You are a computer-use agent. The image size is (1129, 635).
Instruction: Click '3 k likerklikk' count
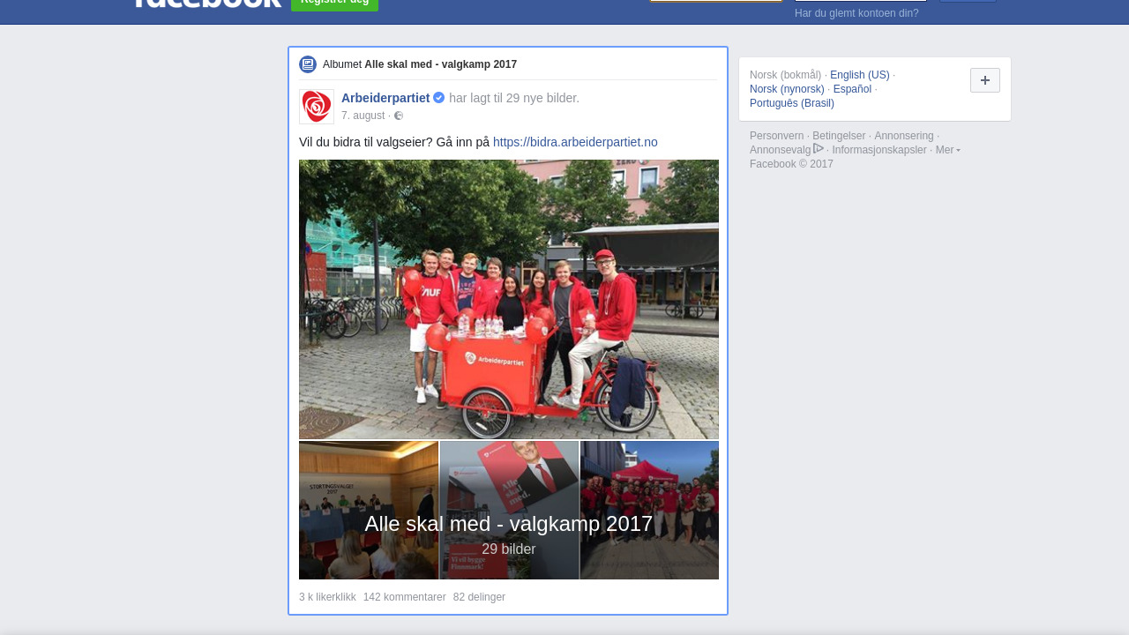pos(327,597)
